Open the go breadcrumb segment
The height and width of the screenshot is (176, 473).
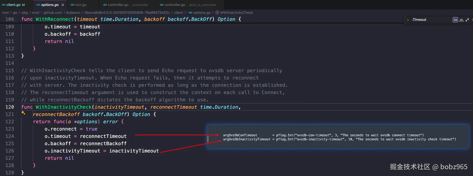[x=15, y=12]
